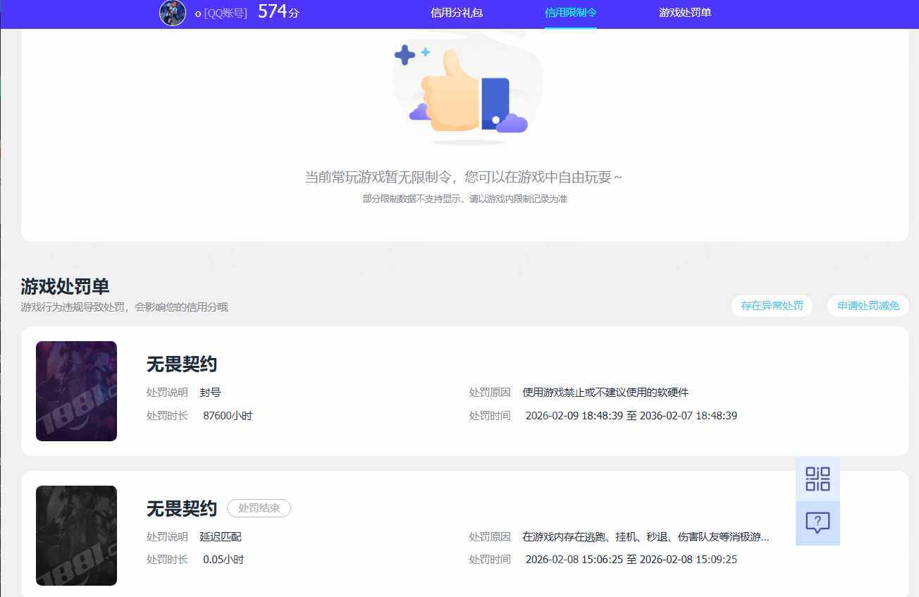The width and height of the screenshot is (919, 597).
Task: Click the 处罚结束 status badge
Action: 259,507
